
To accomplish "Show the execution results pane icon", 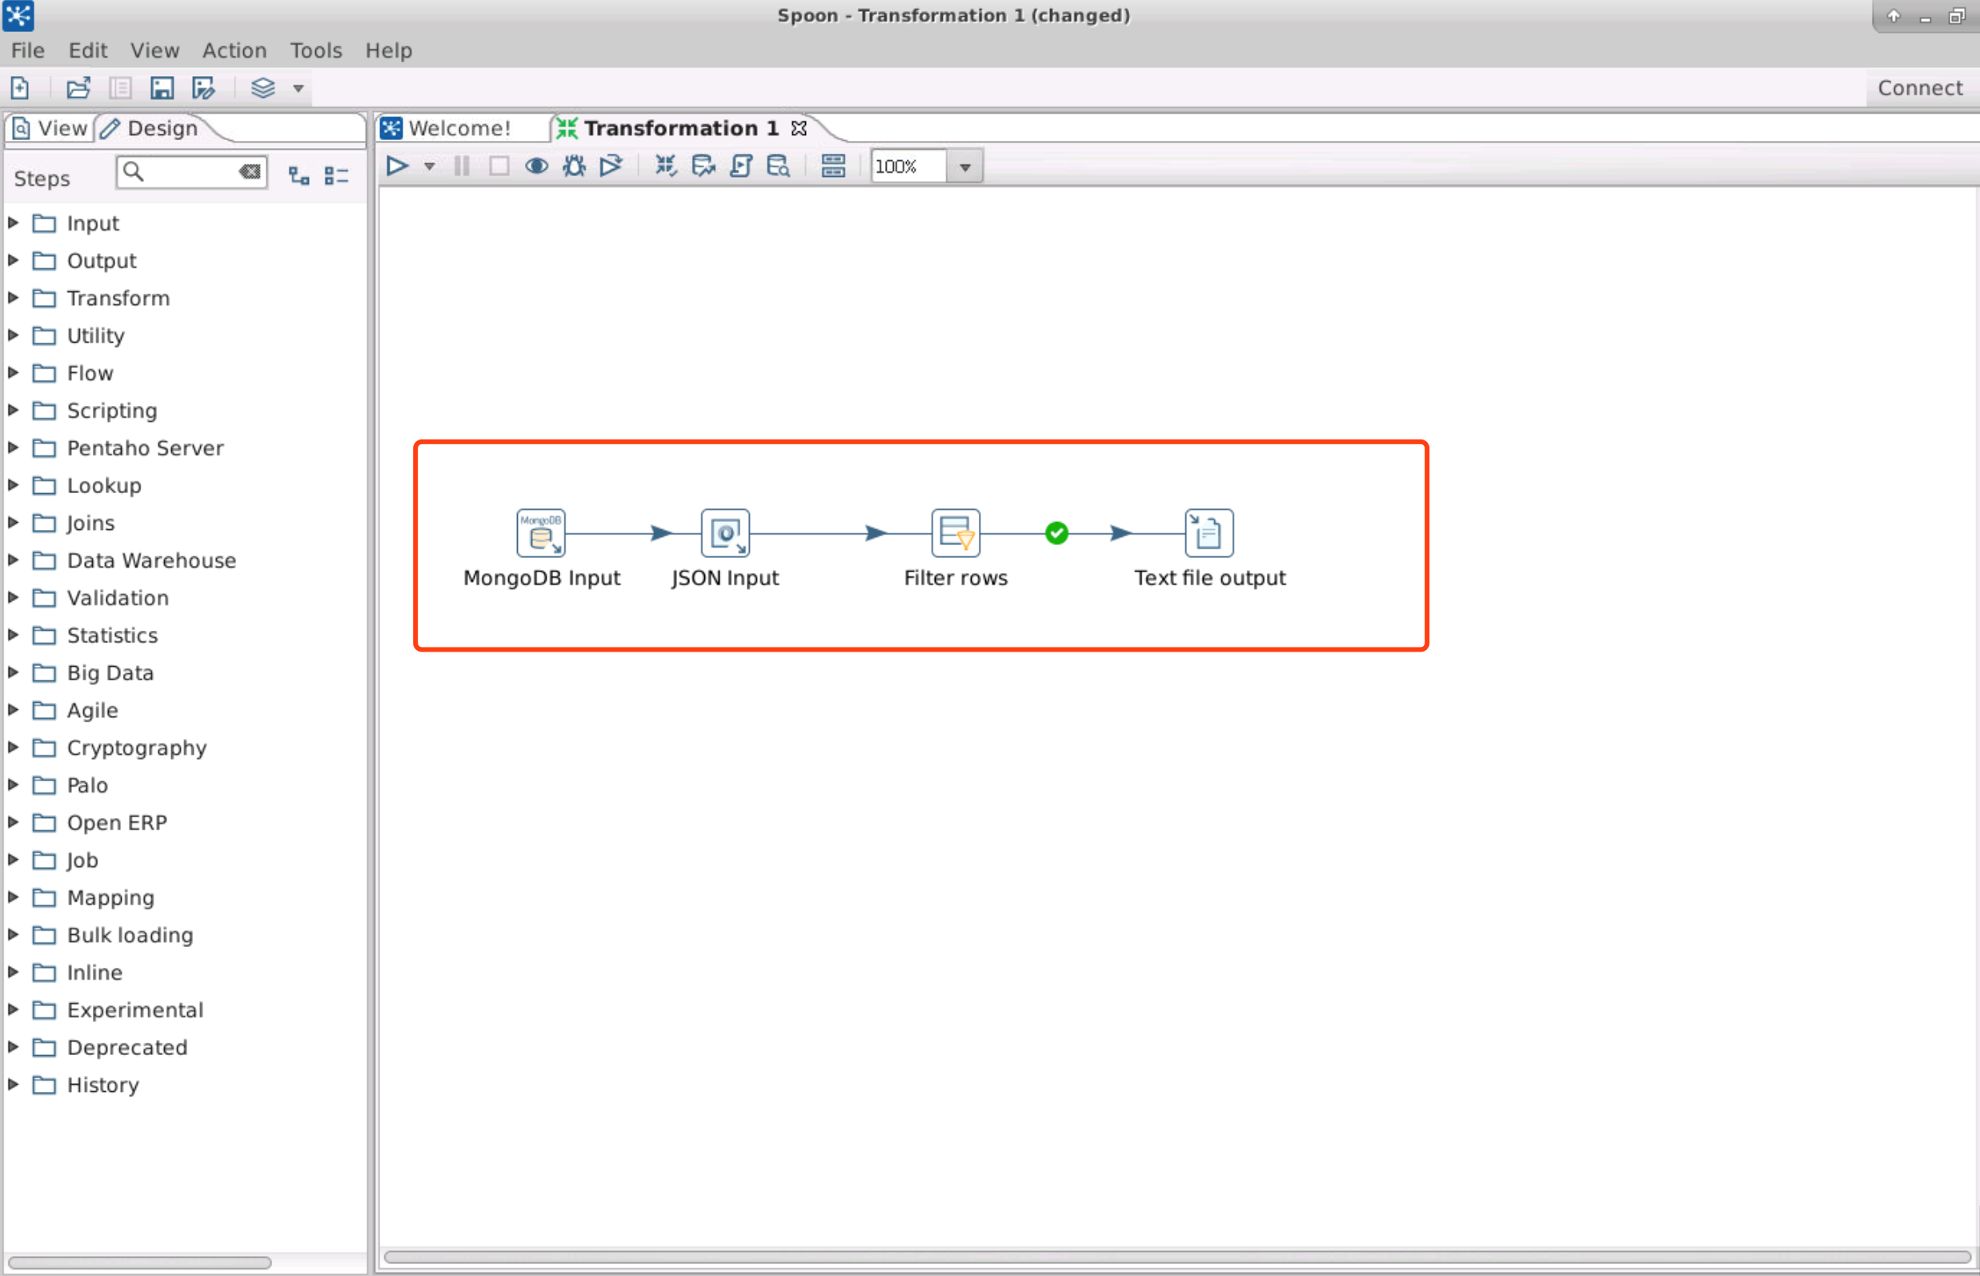I will [833, 167].
